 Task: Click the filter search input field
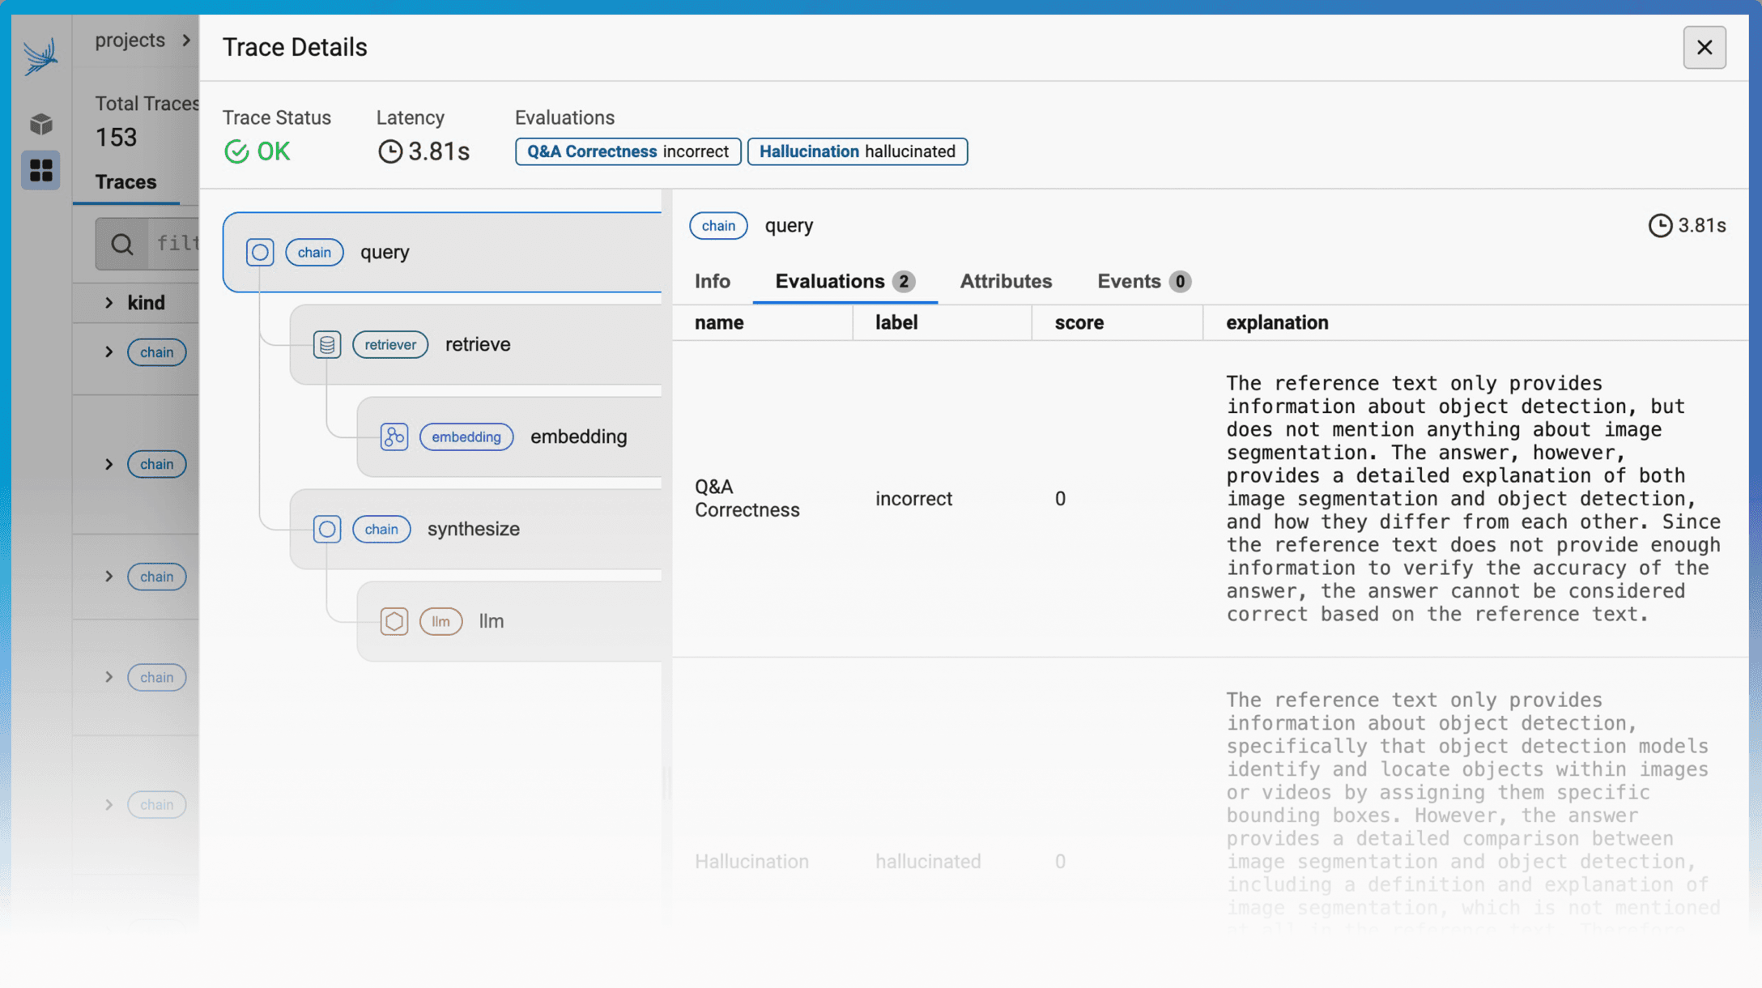[173, 244]
